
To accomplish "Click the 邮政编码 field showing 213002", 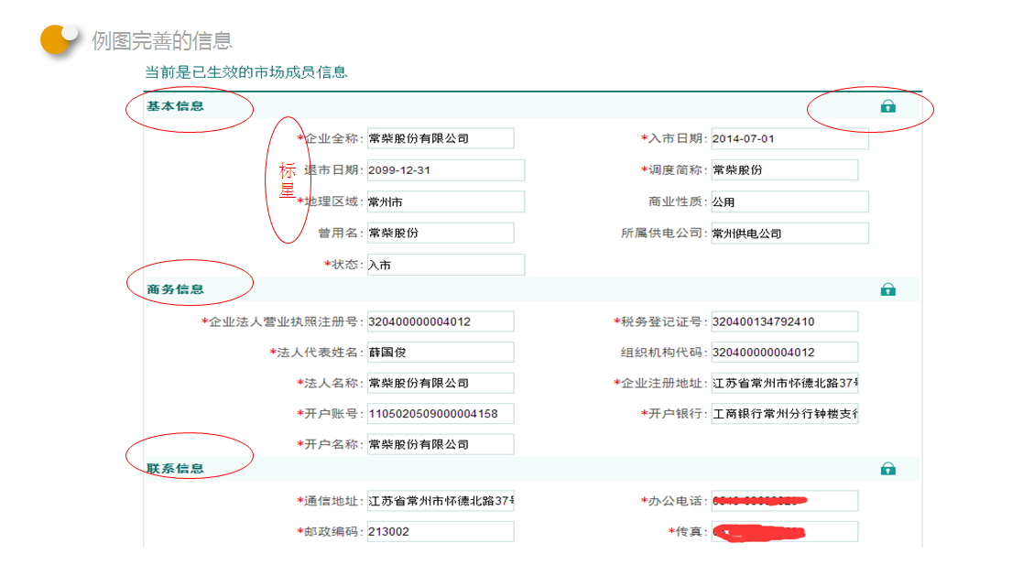I will [441, 532].
